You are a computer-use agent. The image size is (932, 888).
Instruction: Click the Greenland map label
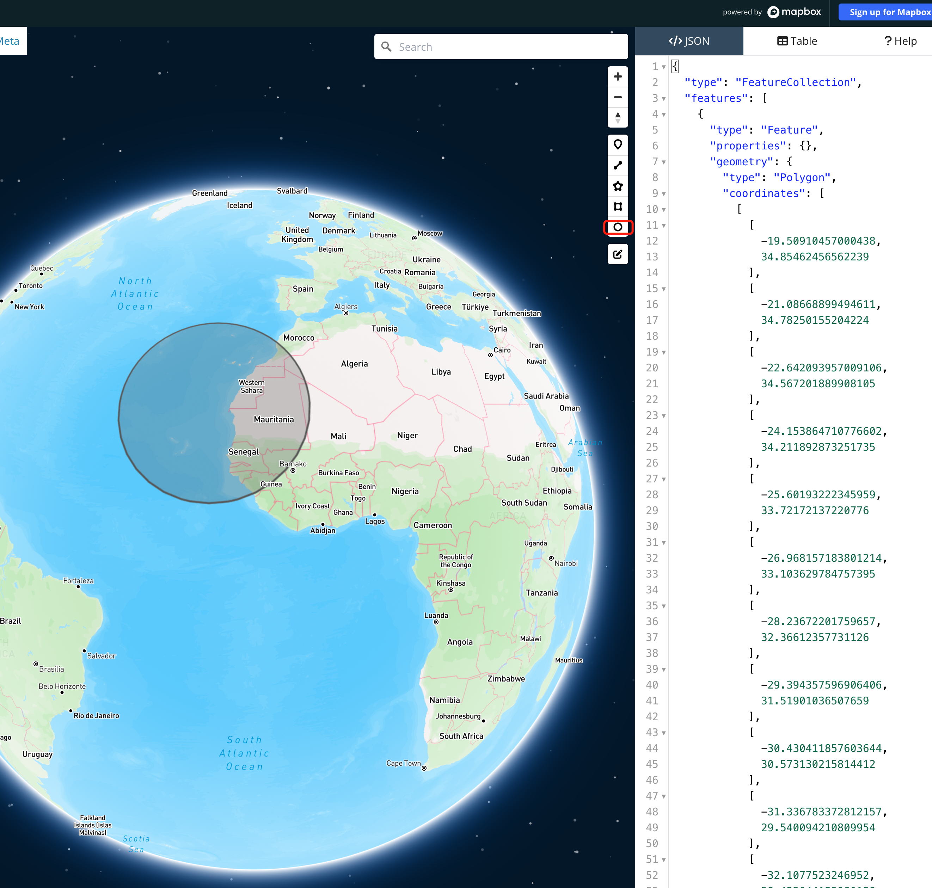click(210, 193)
